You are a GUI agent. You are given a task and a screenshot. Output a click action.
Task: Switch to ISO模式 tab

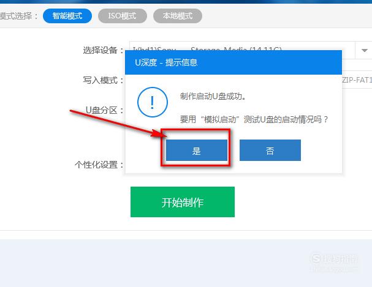tap(123, 16)
